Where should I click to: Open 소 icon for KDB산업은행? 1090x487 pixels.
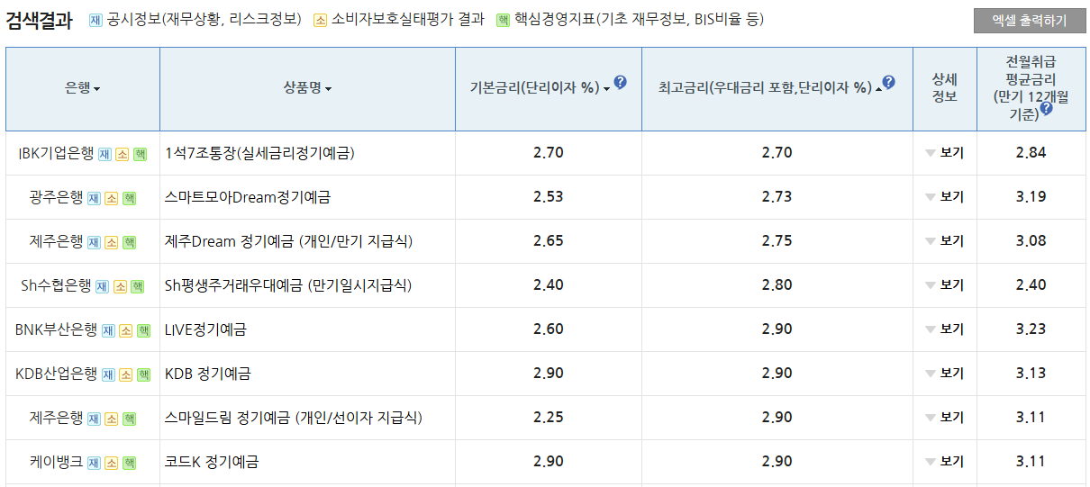click(126, 374)
